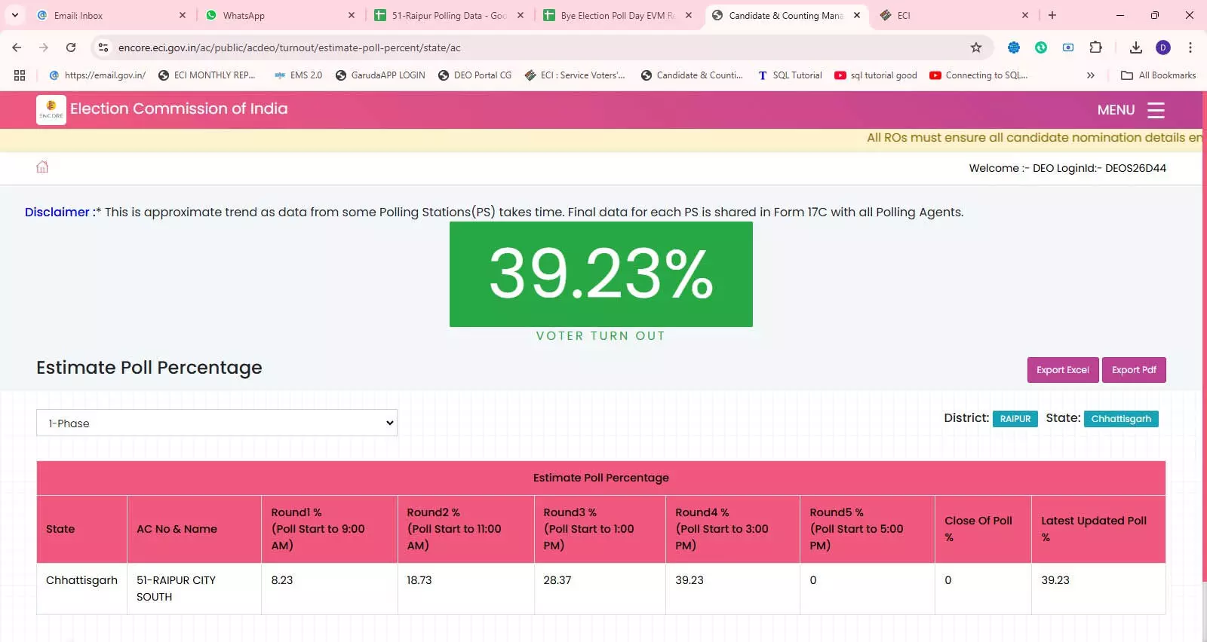Image resolution: width=1207 pixels, height=642 pixels.
Task: Click the screen capture extension icon
Action: (1068, 47)
